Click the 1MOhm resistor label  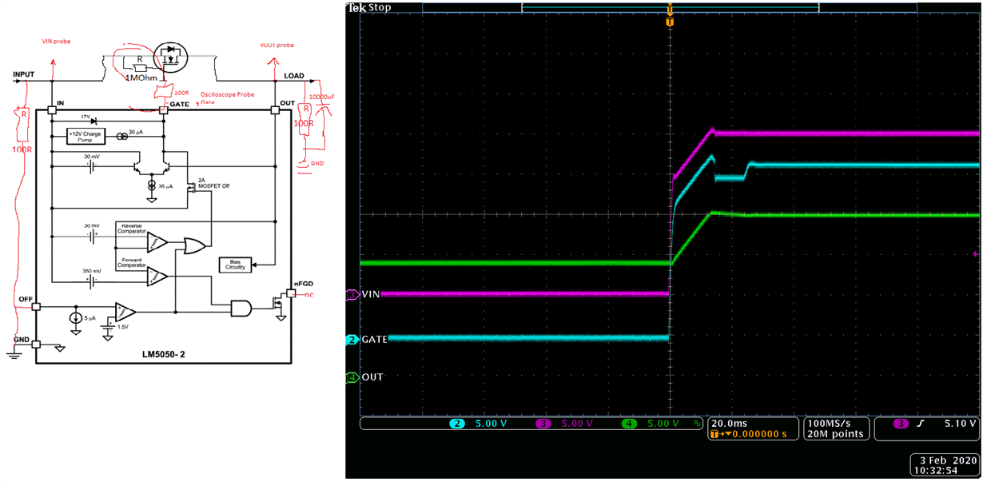tap(143, 77)
